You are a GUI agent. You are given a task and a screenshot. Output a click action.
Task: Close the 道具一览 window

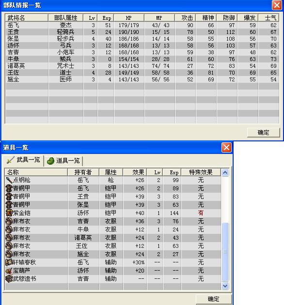(226, 148)
